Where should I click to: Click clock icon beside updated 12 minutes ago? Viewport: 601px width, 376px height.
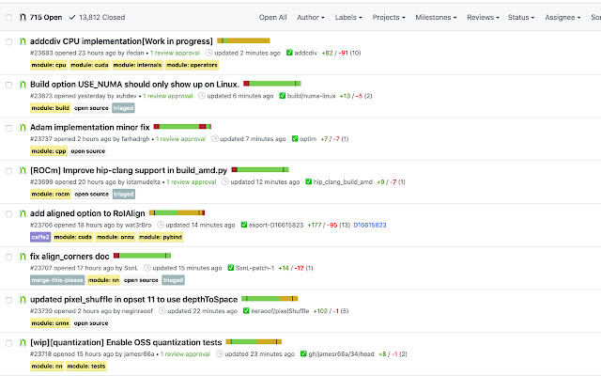[x=225, y=181]
